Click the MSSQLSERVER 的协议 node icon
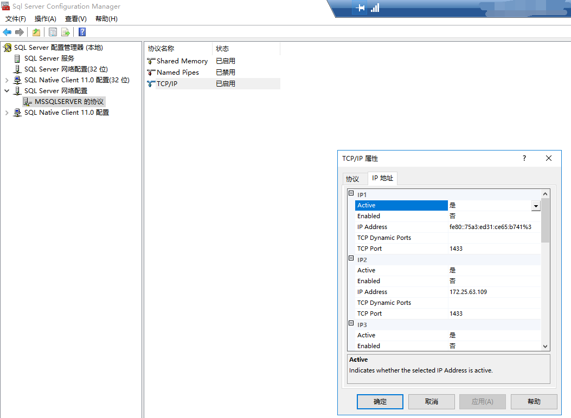Image resolution: width=571 pixels, height=418 pixels. tap(27, 102)
